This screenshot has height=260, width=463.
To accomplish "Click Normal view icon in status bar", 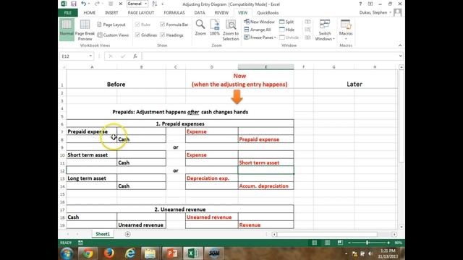I will [x=314, y=243].
